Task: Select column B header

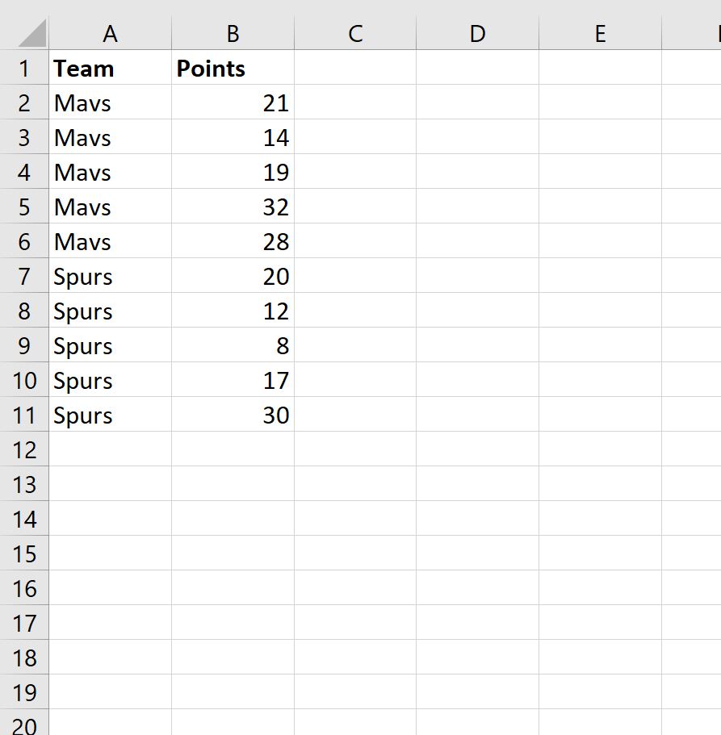Action: point(233,33)
